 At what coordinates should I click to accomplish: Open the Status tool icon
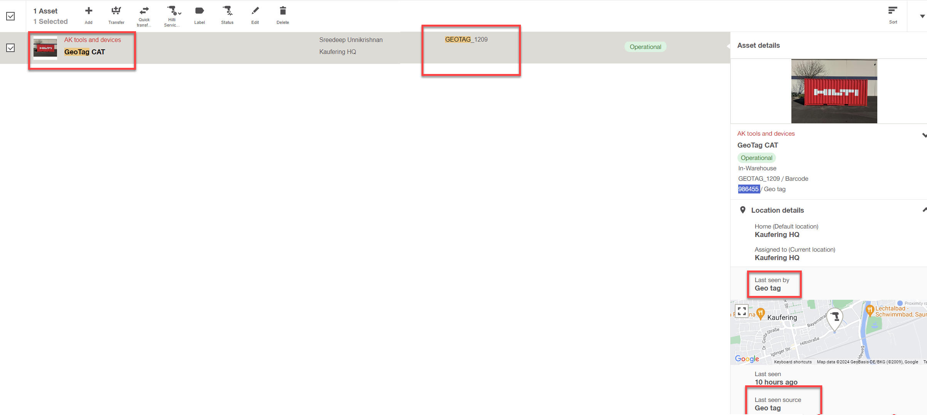pos(227,12)
